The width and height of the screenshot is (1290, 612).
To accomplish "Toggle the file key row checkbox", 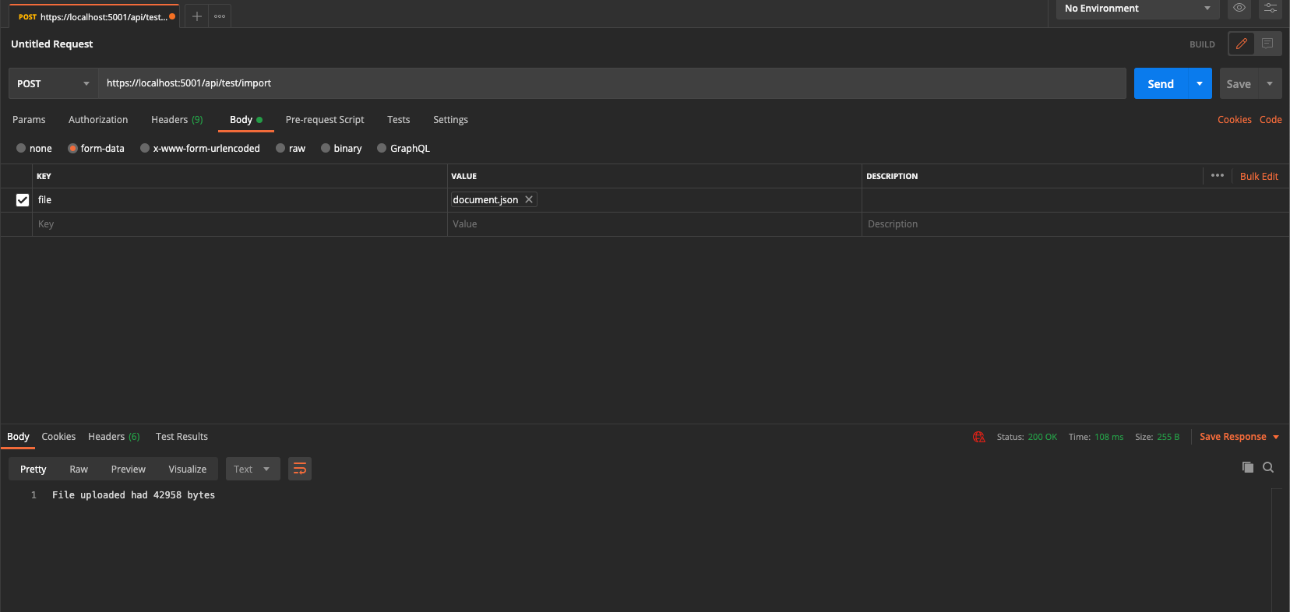I will click(23, 200).
